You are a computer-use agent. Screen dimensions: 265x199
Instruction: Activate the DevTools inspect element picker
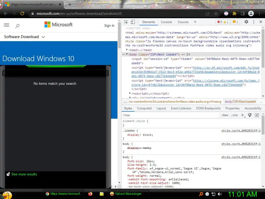point(126,22)
